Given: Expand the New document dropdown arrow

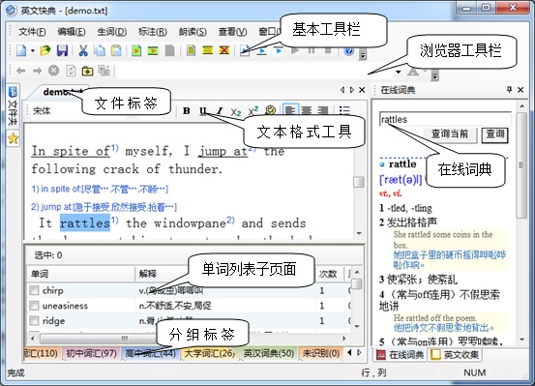Looking at the screenshot, I should pyautogui.click(x=33, y=51).
